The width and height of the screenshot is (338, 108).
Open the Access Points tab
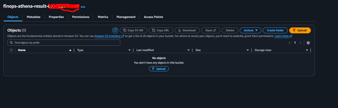153,17
